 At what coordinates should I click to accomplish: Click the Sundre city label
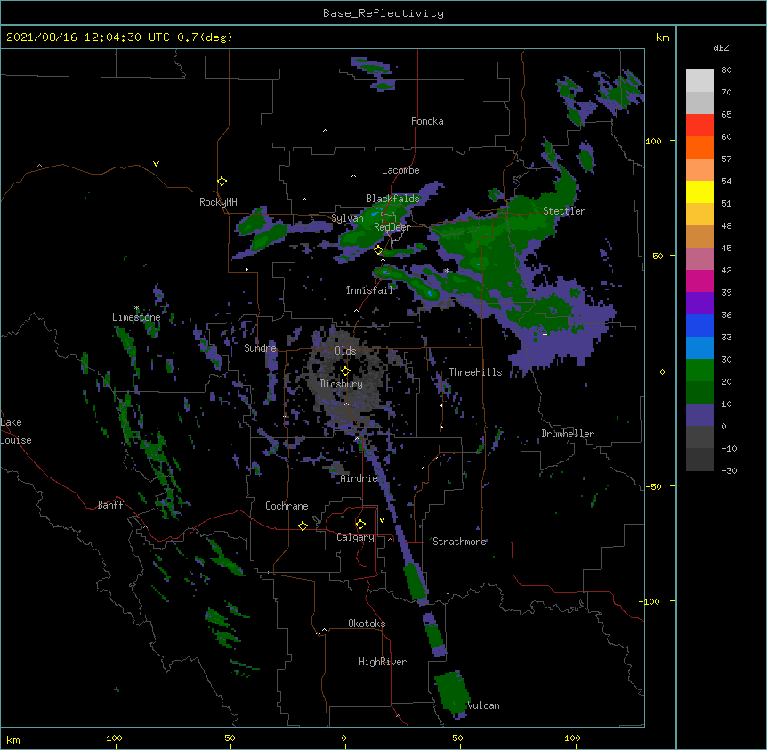(x=260, y=348)
